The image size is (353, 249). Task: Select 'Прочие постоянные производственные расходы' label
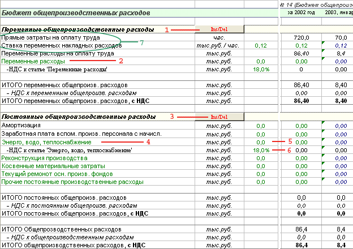(x=72, y=182)
